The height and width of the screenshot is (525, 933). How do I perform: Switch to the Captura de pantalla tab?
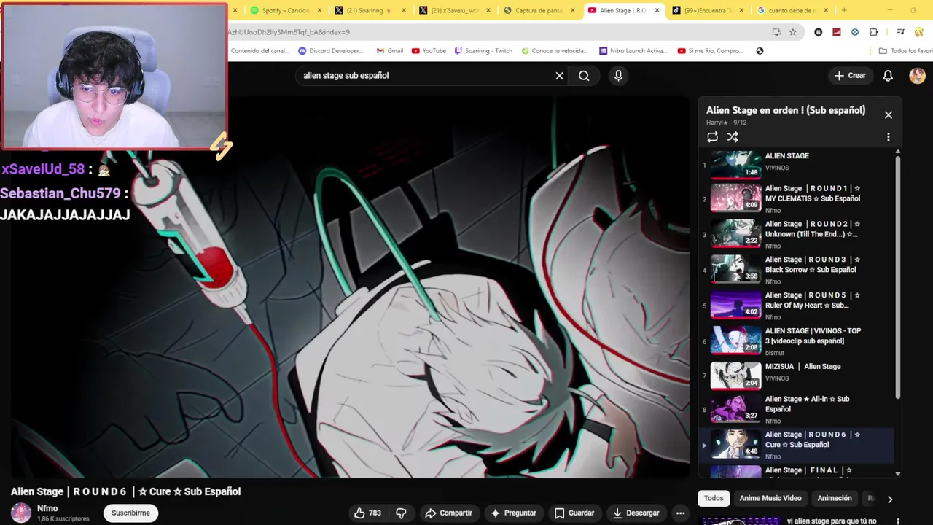pos(539,10)
